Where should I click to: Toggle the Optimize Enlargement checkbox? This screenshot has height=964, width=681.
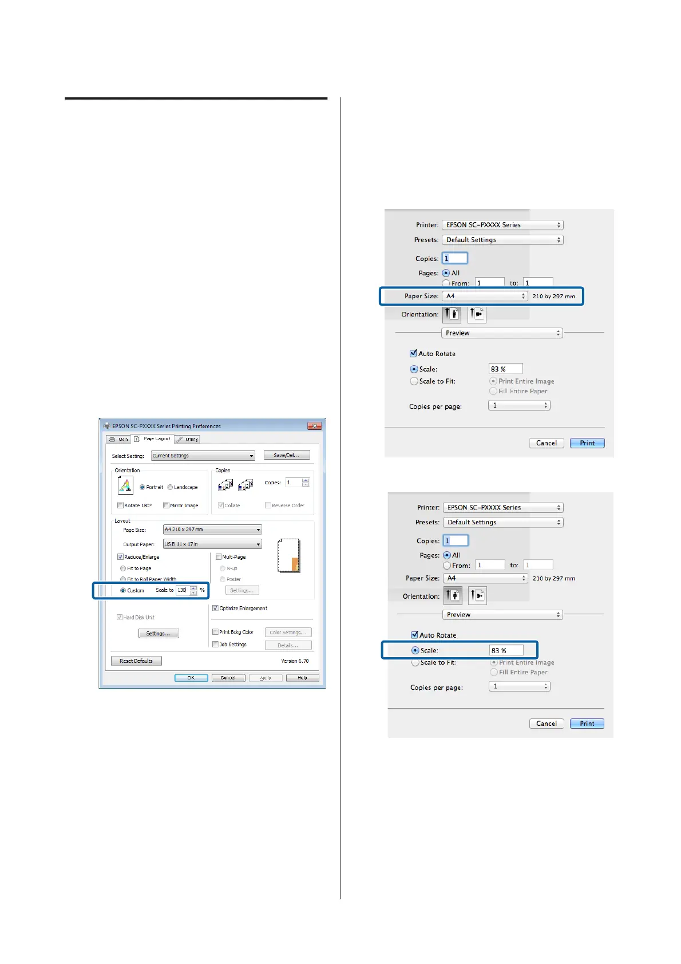coord(215,609)
